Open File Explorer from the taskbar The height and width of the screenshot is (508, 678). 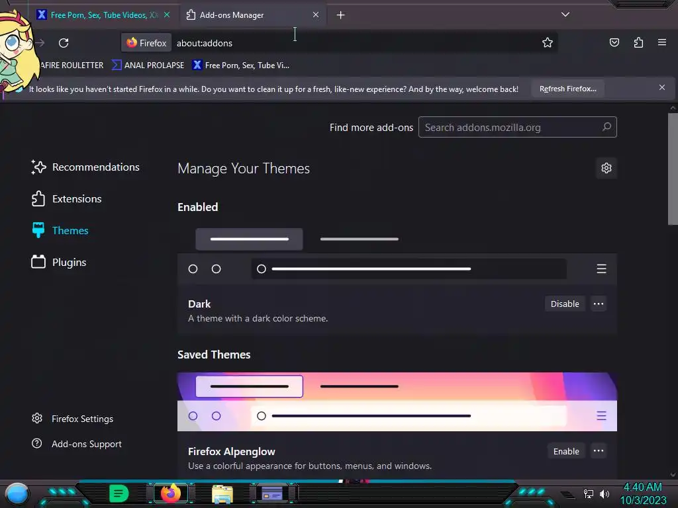(x=222, y=493)
